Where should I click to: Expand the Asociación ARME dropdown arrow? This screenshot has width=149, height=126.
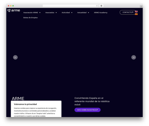(40, 13)
